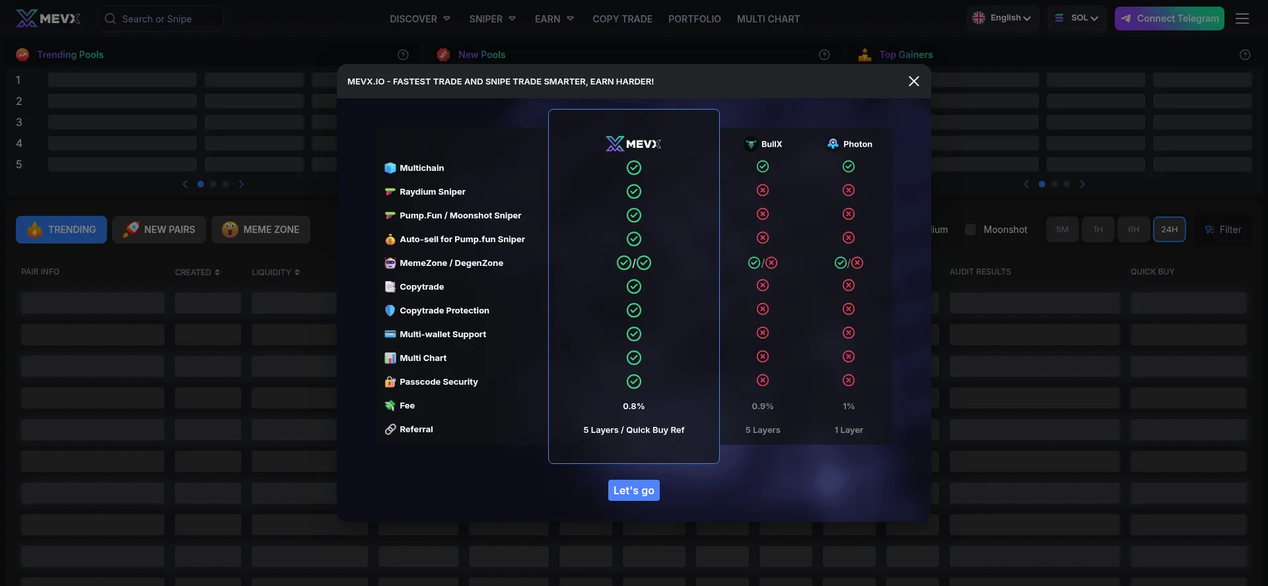Select the 24H timeframe toggle

(x=1169, y=230)
